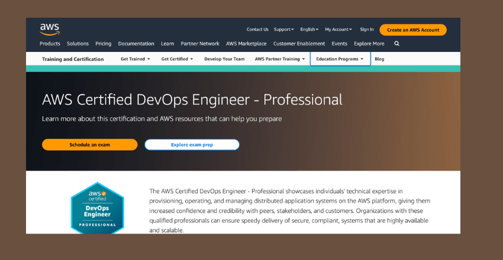
Task: Open the English language dropdown
Action: (x=309, y=30)
